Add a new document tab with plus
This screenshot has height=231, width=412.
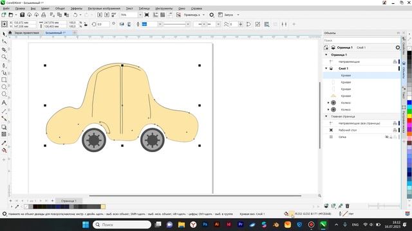tap(75, 33)
